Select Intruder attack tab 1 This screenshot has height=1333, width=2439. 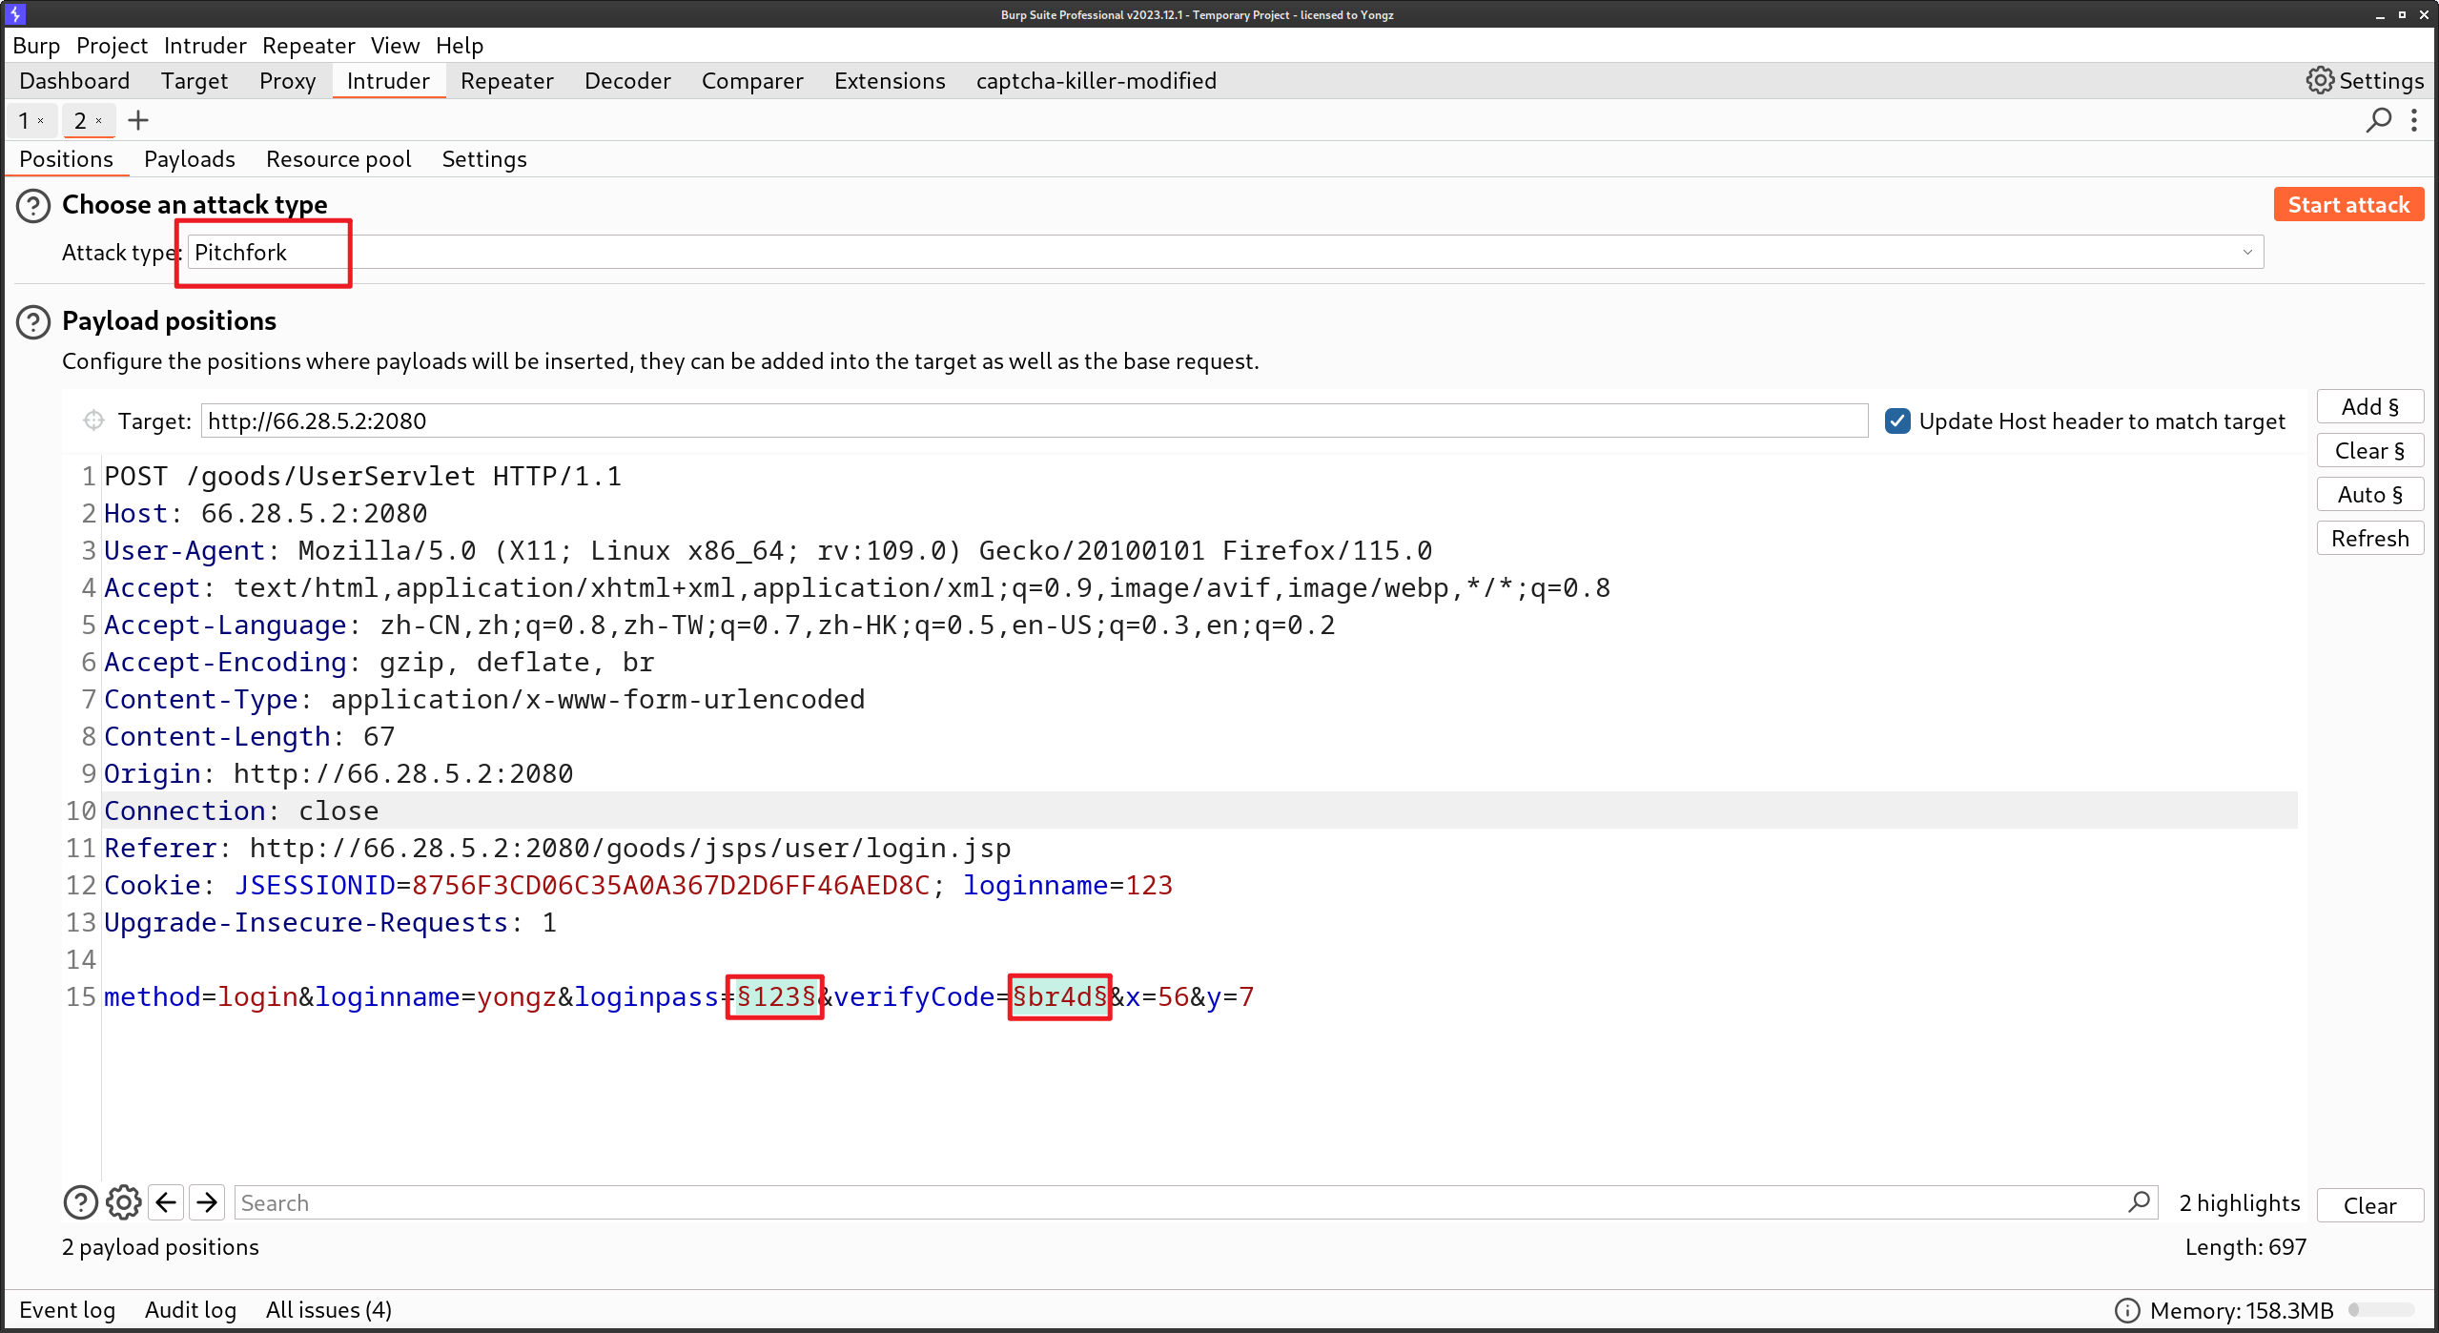coord(25,120)
